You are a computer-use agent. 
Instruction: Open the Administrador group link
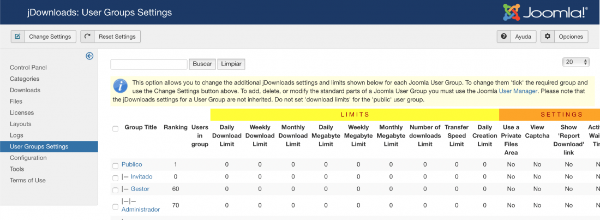[x=141, y=209]
